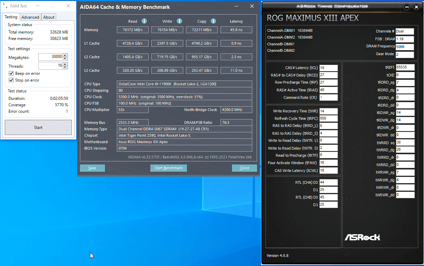Click the RAS# Active Time (tRAS) field
Screen dimensions: 424x266
point(328,90)
